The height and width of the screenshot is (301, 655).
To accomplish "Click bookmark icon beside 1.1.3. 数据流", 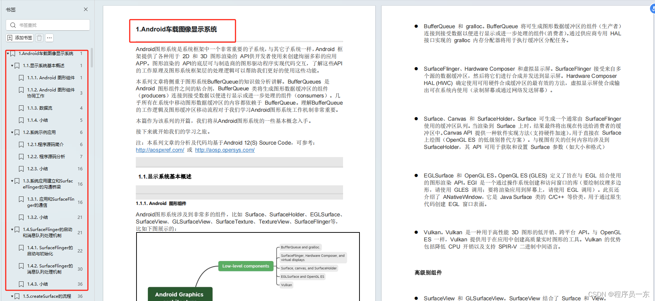I will point(21,108).
